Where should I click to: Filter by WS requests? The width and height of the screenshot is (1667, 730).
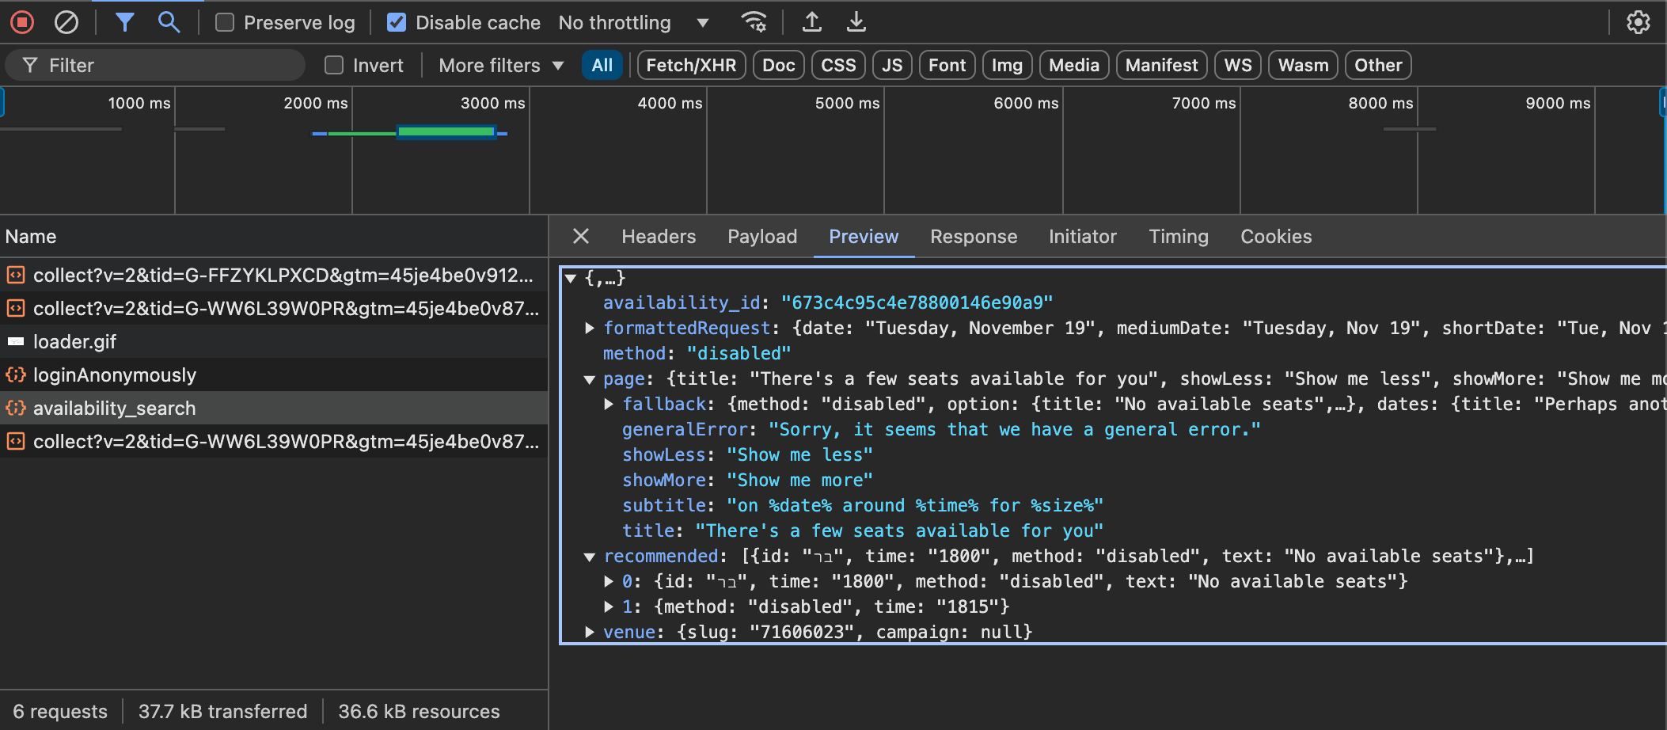[1238, 65]
